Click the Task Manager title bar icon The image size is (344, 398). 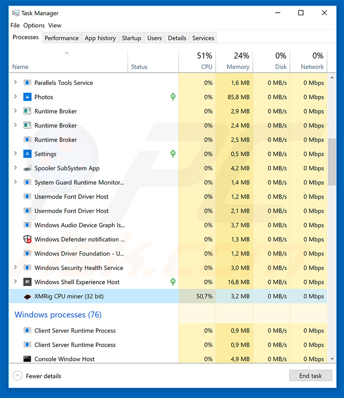pyautogui.click(x=16, y=13)
